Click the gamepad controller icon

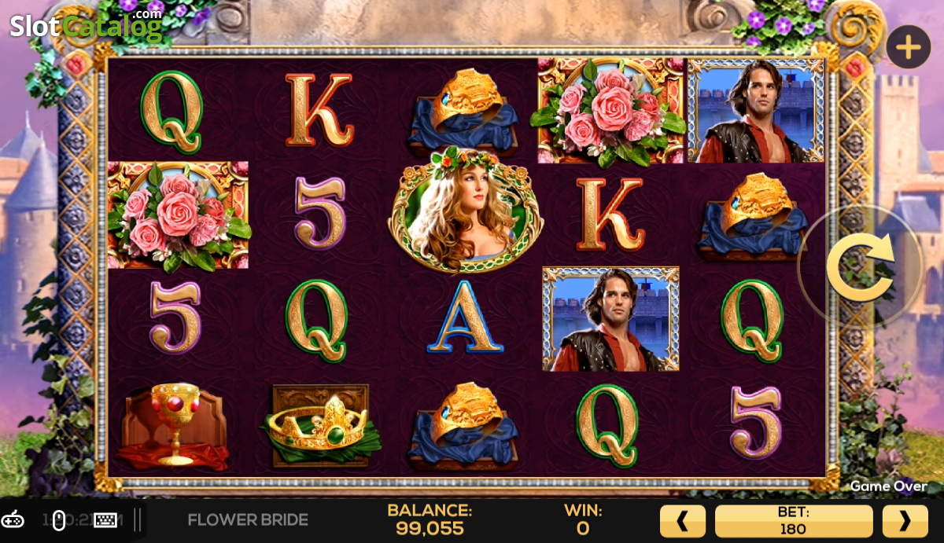(x=13, y=519)
